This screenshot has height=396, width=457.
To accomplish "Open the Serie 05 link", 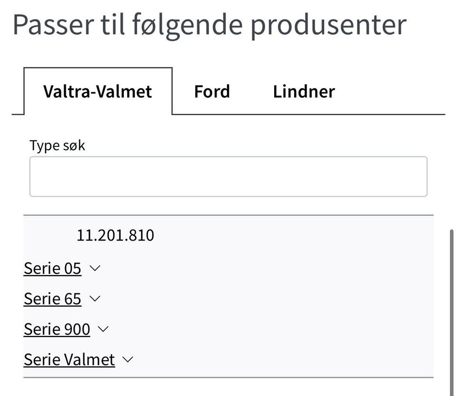I will click(x=52, y=269).
